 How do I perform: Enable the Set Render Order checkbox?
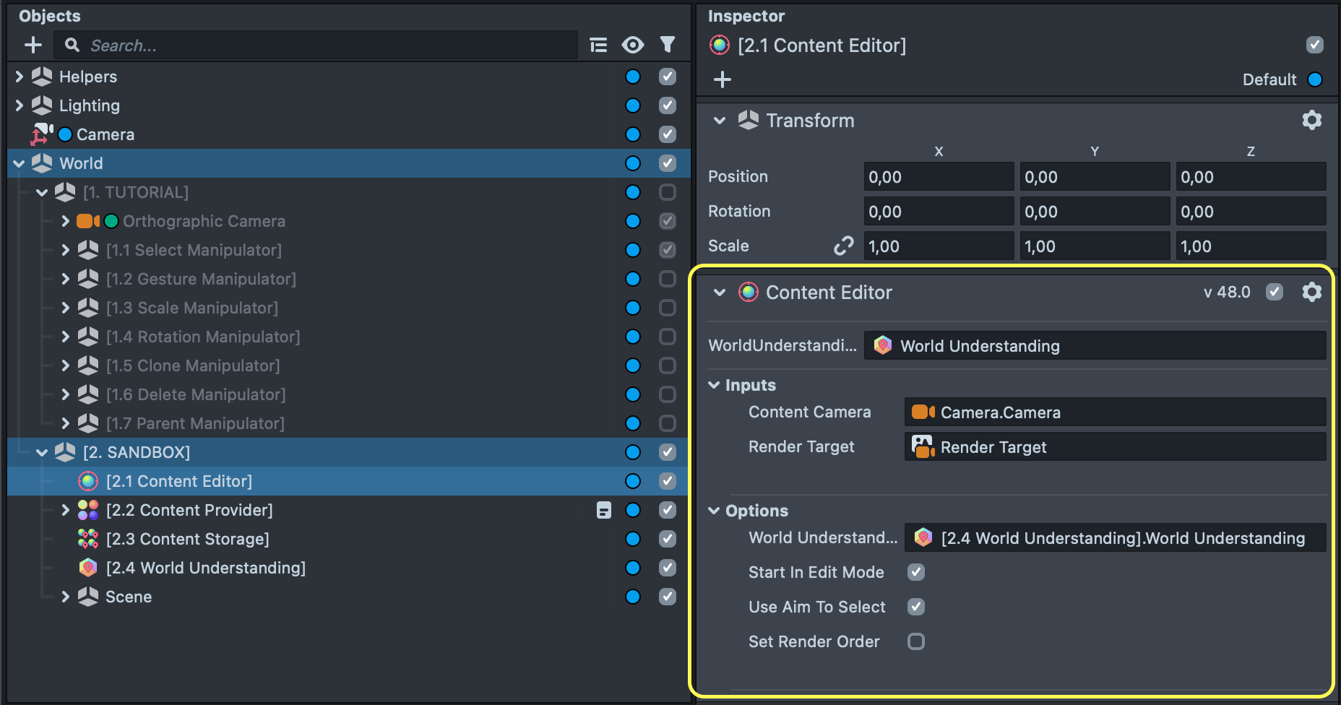click(x=916, y=641)
